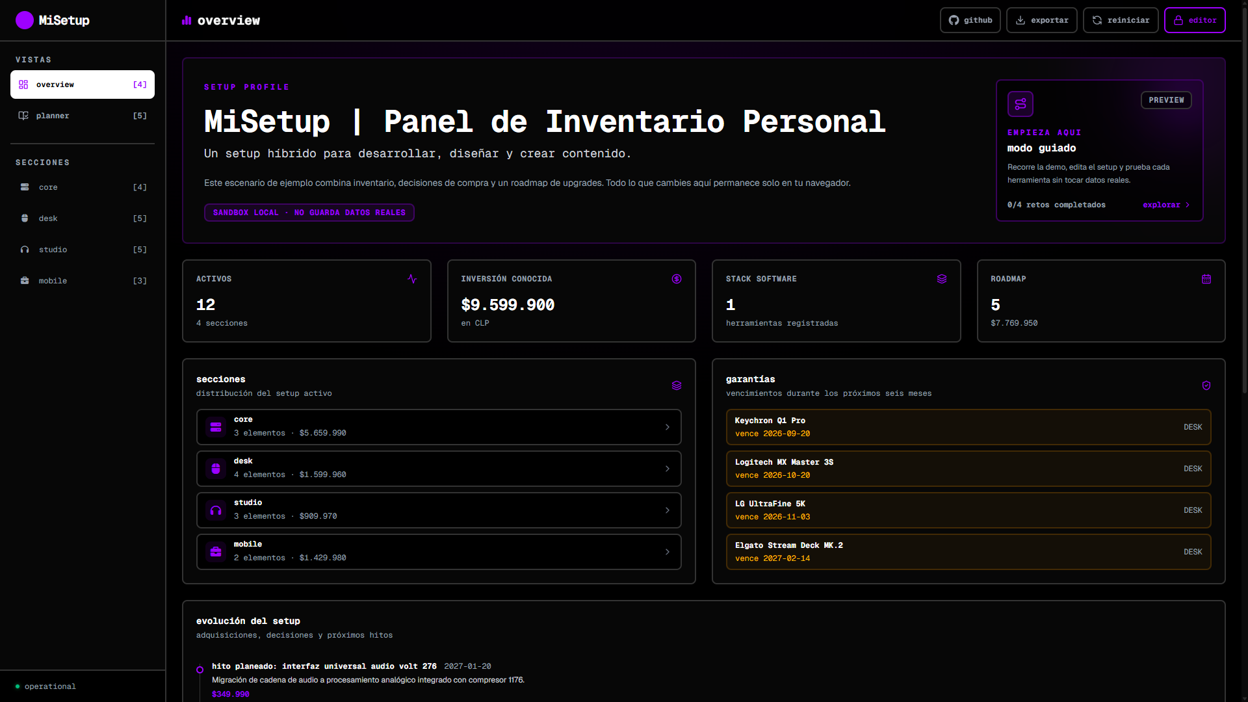Click the shield icon in garantías panel
1248x702 pixels.
pos(1206,385)
